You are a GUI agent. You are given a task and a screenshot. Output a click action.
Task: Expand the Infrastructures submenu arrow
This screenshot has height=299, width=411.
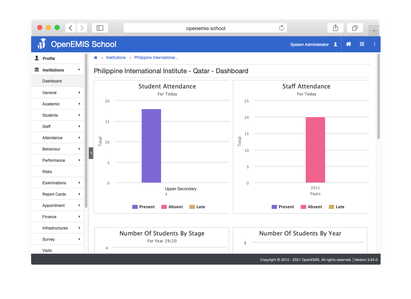tap(80, 228)
